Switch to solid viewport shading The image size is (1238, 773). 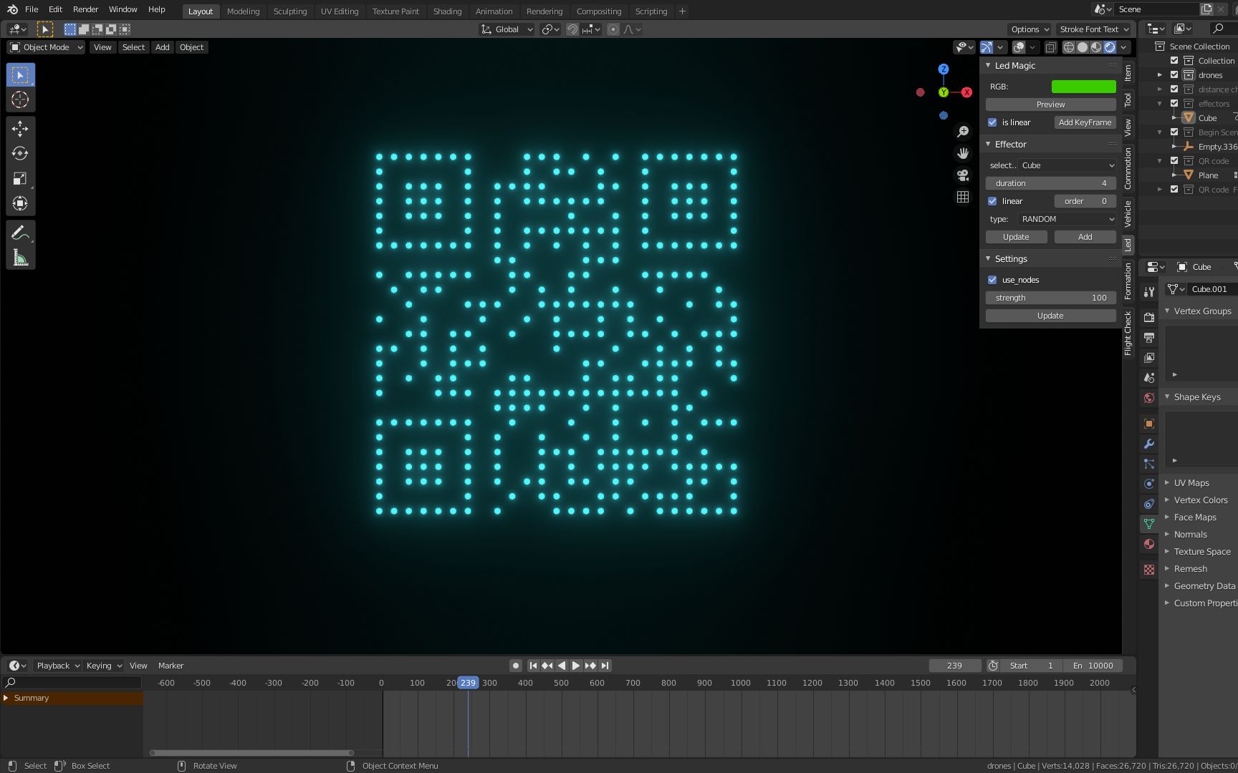click(1083, 47)
